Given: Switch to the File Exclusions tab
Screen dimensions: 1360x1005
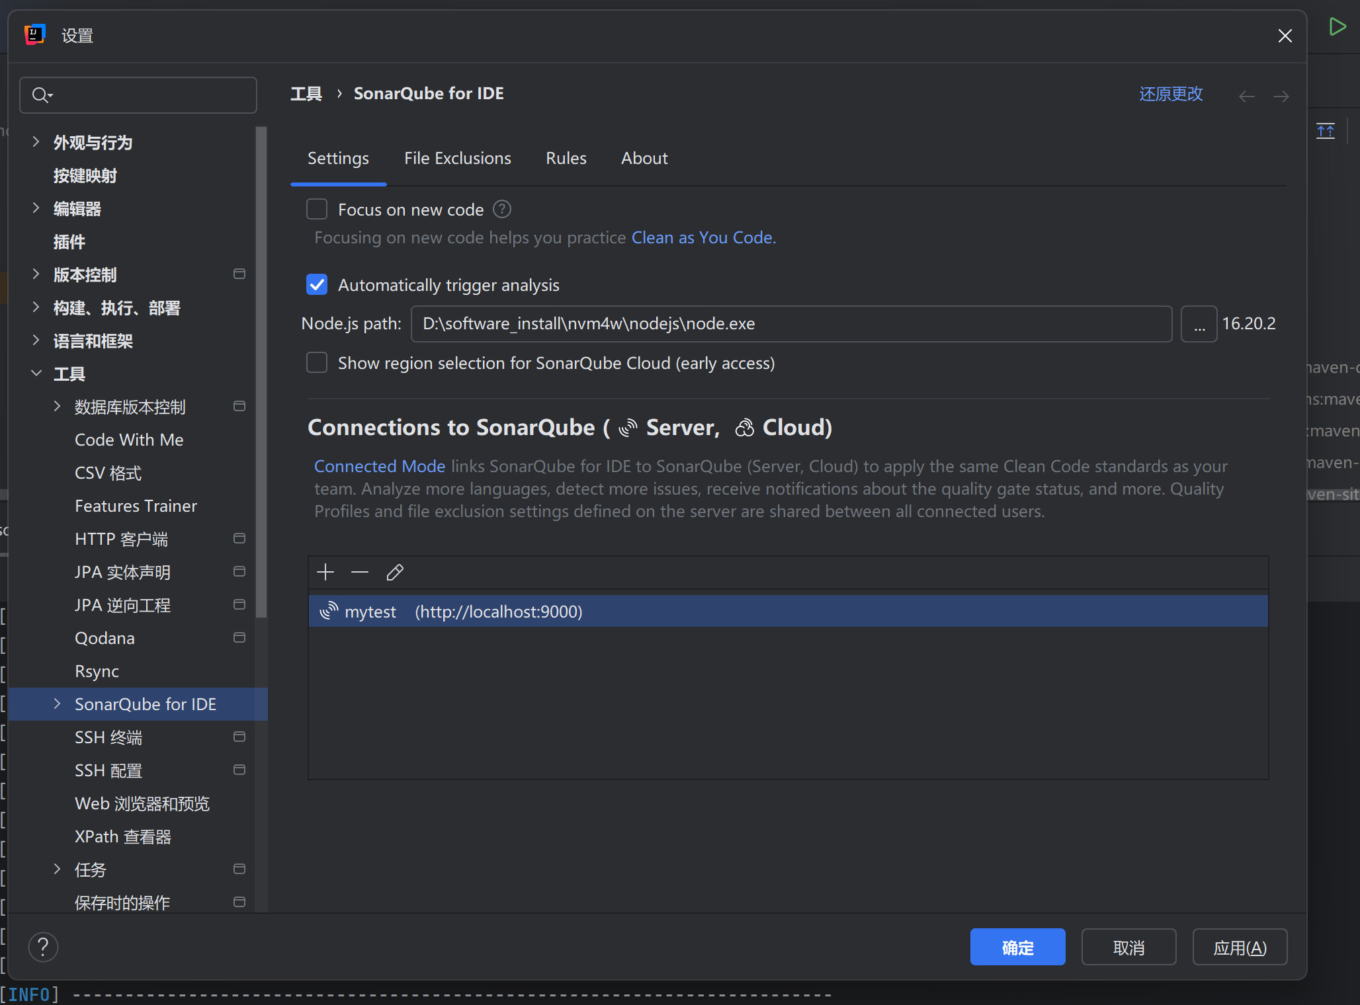Looking at the screenshot, I should click(458, 158).
